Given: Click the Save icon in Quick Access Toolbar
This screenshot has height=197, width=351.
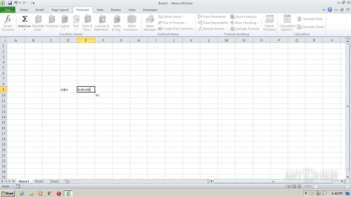Looking at the screenshot, I should click(10, 3).
